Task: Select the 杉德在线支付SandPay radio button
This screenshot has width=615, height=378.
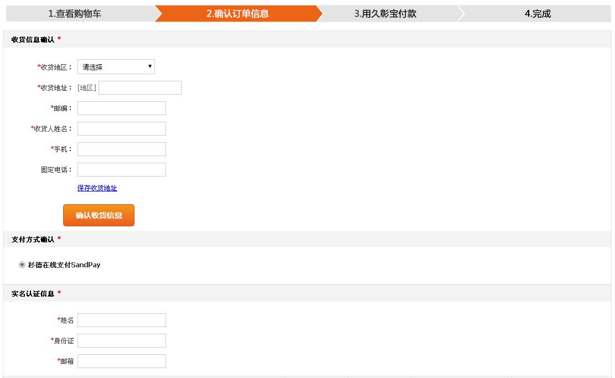Action: pyautogui.click(x=22, y=265)
